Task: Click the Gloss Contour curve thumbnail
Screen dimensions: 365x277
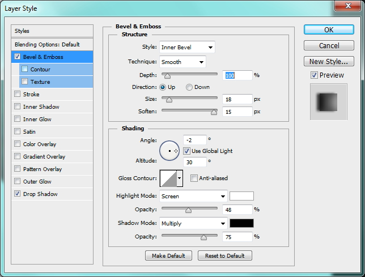Action: coord(168,178)
